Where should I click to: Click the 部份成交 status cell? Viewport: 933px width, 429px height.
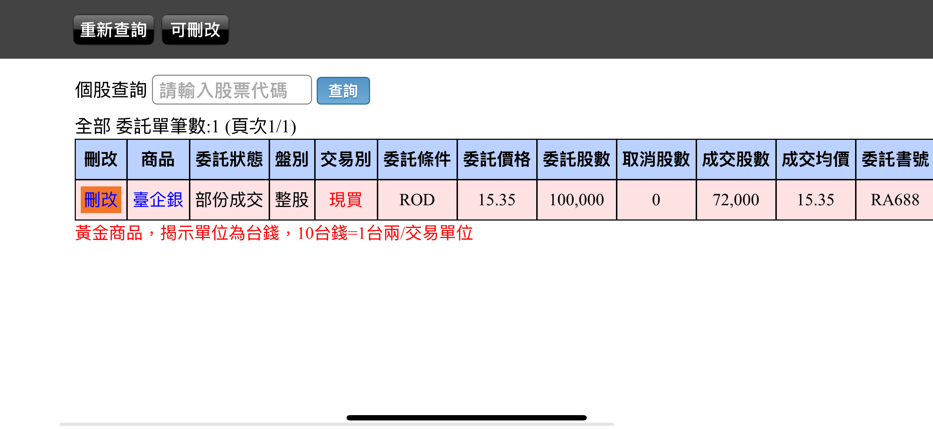click(229, 200)
